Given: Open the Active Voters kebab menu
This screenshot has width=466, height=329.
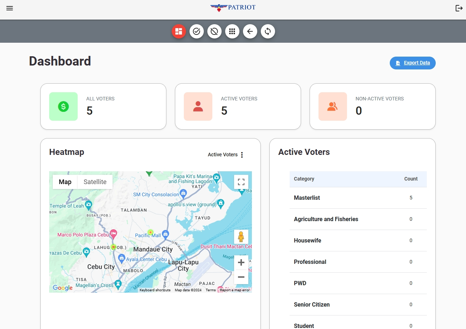Looking at the screenshot, I should click(242, 155).
